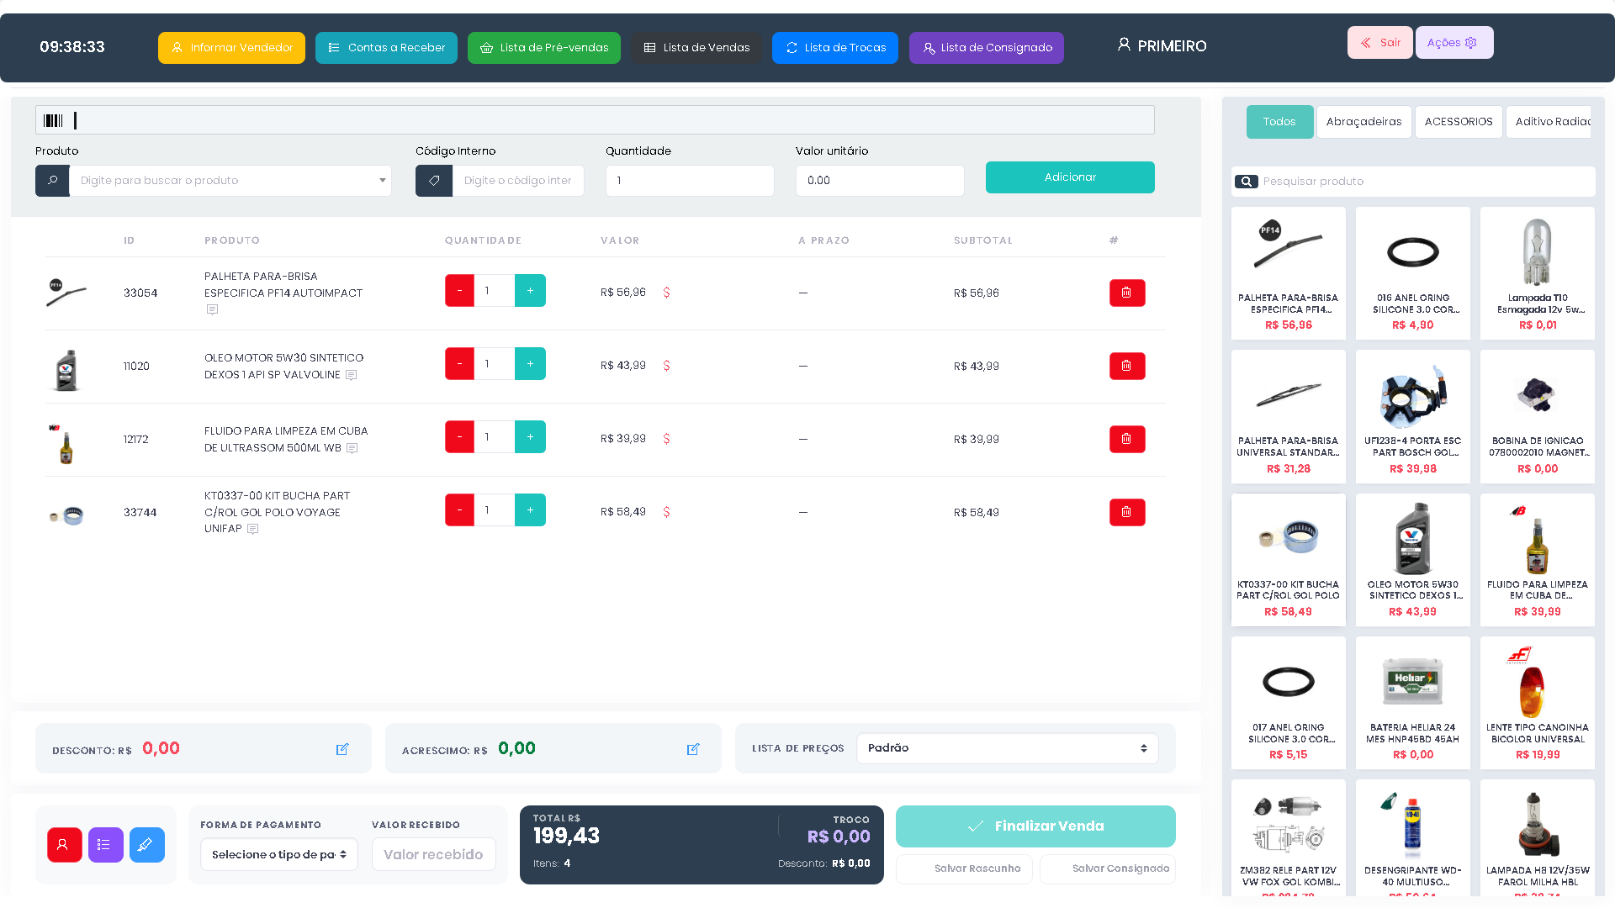Remove KT0337-00 KIT BUCHA with trash icon
The width and height of the screenshot is (1615, 908).
1127,512
